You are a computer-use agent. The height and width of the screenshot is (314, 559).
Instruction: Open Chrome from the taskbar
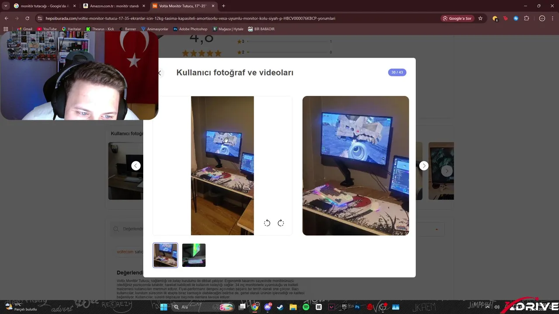(255, 307)
